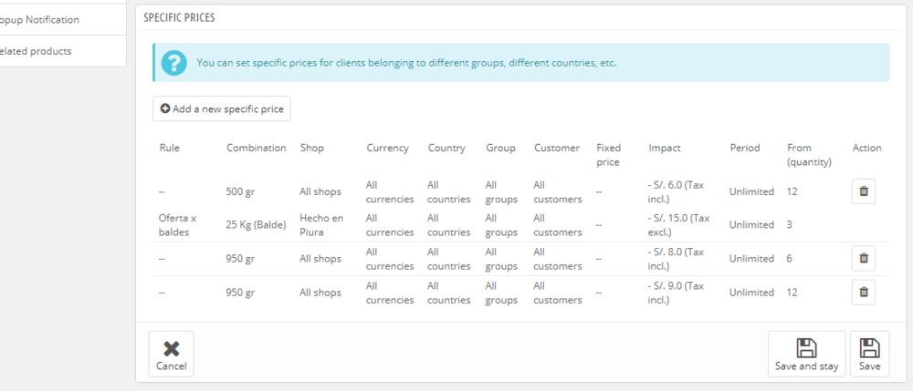Delete the 950 gr quantity 12 price
The height and width of the screenshot is (391, 913).
pos(864,293)
